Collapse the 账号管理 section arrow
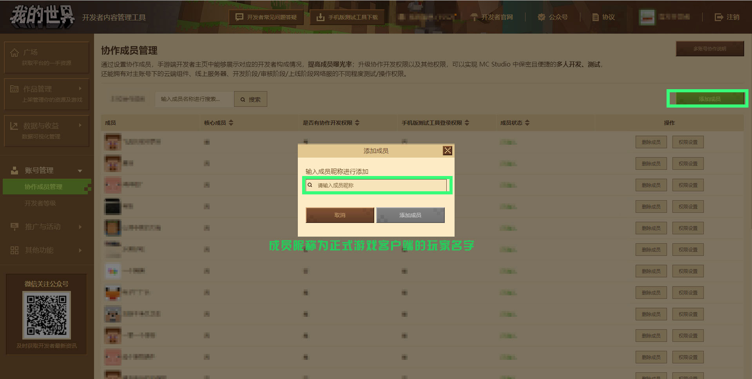 click(x=80, y=171)
